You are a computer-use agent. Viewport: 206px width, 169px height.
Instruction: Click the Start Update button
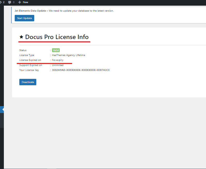click(24, 18)
